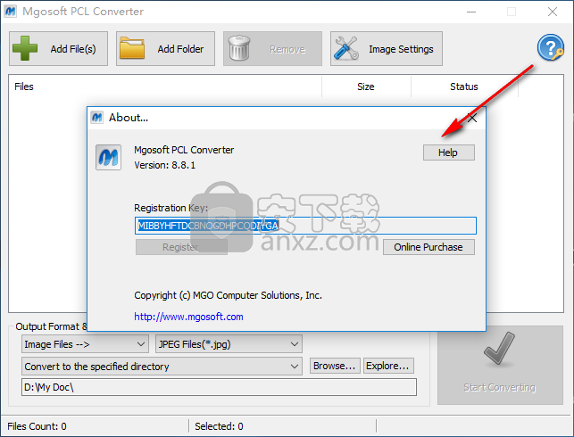Click the Version: 8.8.1 text
The height and width of the screenshot is (437, 574).
(x=165, y=165)
